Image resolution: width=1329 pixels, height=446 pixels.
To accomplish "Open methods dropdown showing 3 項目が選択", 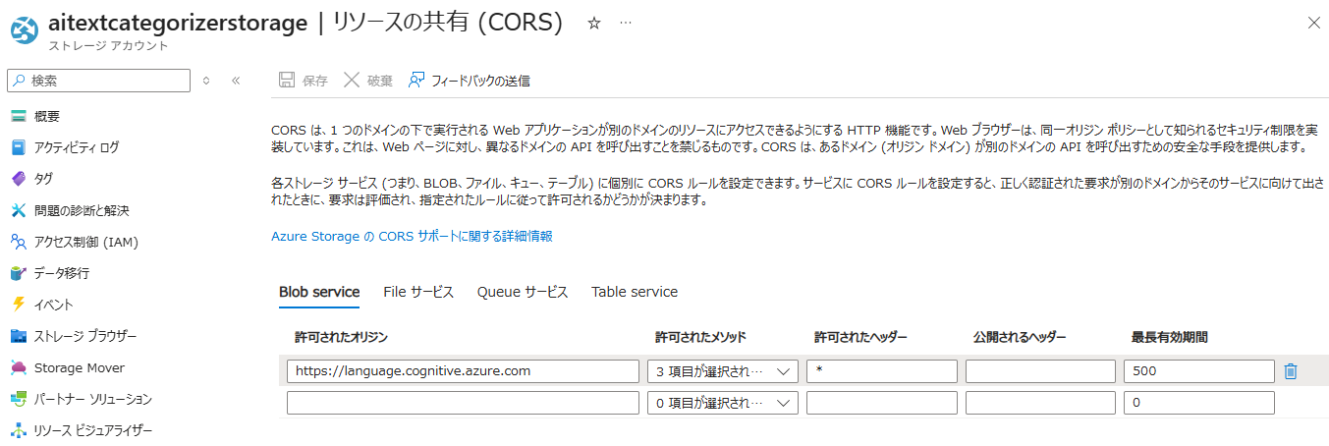I will point(723,371).
